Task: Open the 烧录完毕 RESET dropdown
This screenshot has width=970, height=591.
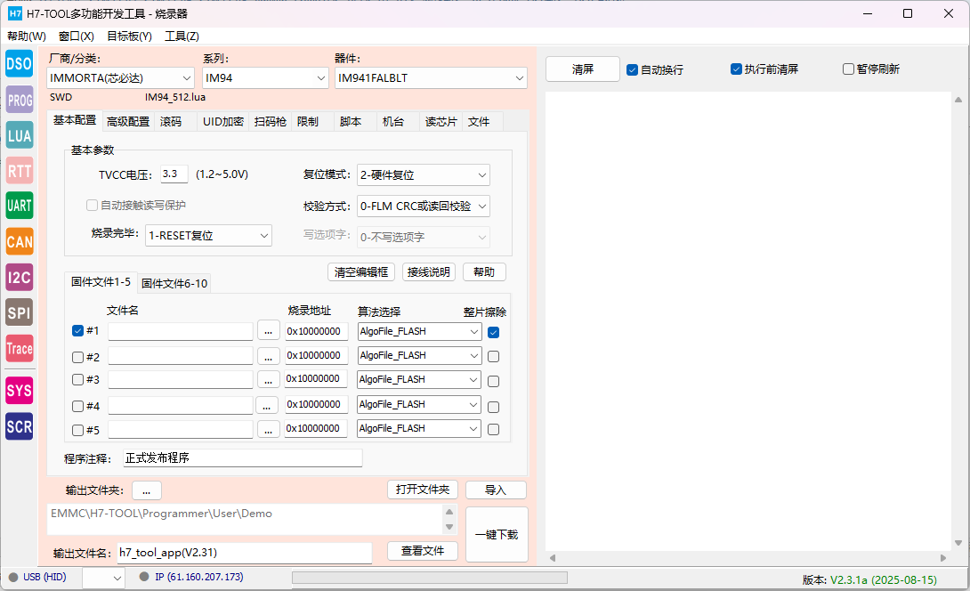Action: 208,235
